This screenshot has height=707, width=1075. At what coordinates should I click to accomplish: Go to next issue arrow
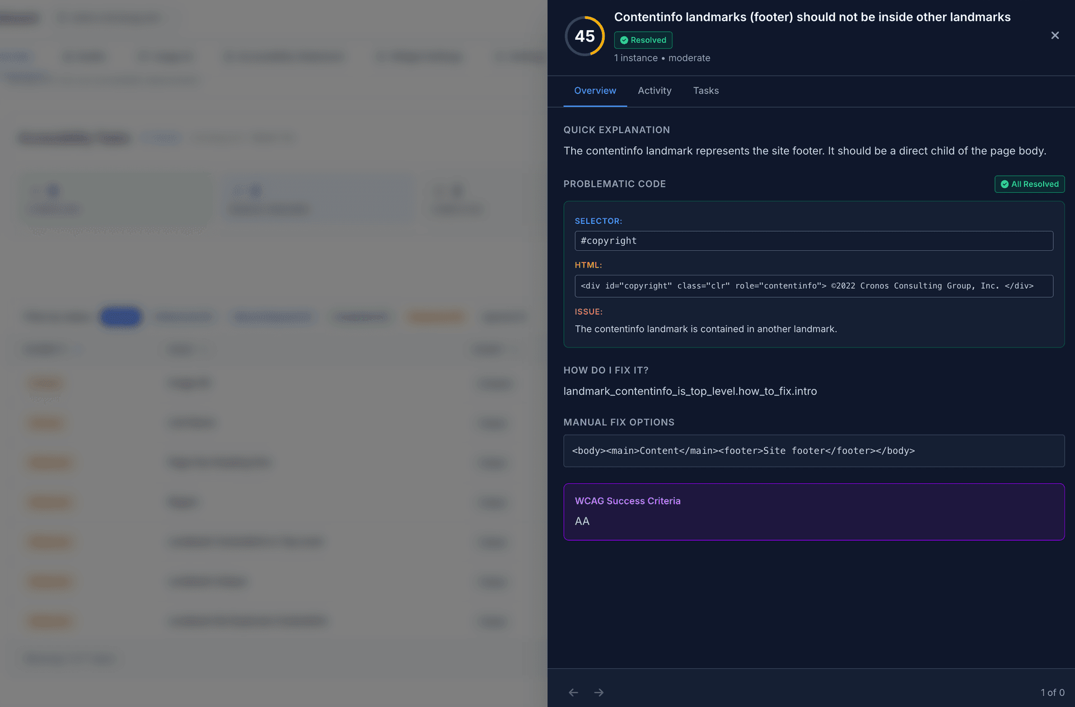pos(599,692)
